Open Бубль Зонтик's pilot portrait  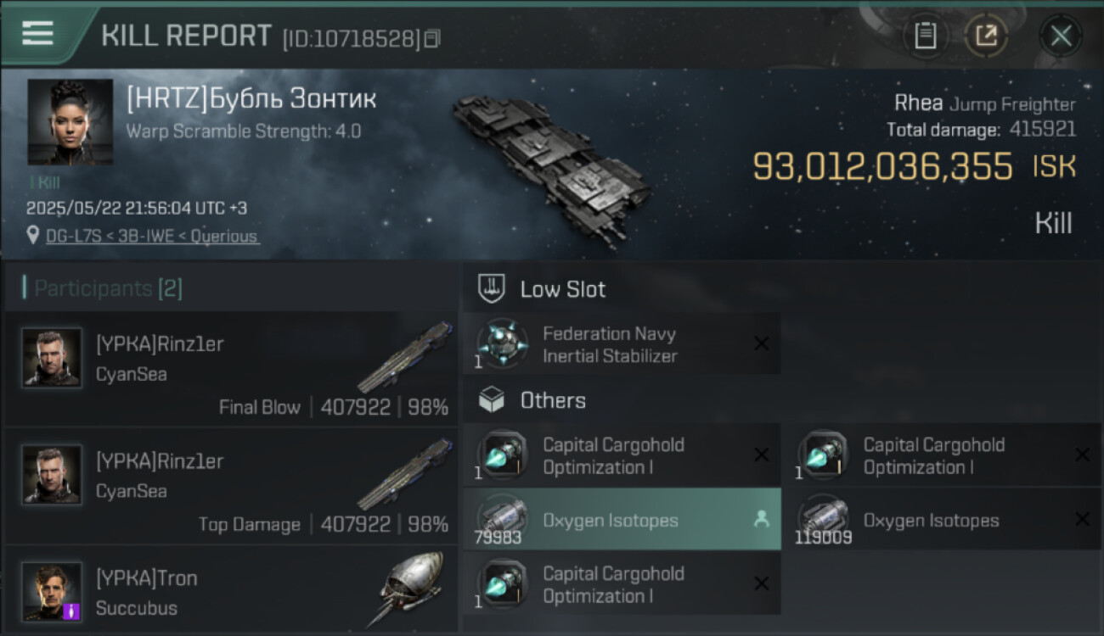tap(70, 122)
